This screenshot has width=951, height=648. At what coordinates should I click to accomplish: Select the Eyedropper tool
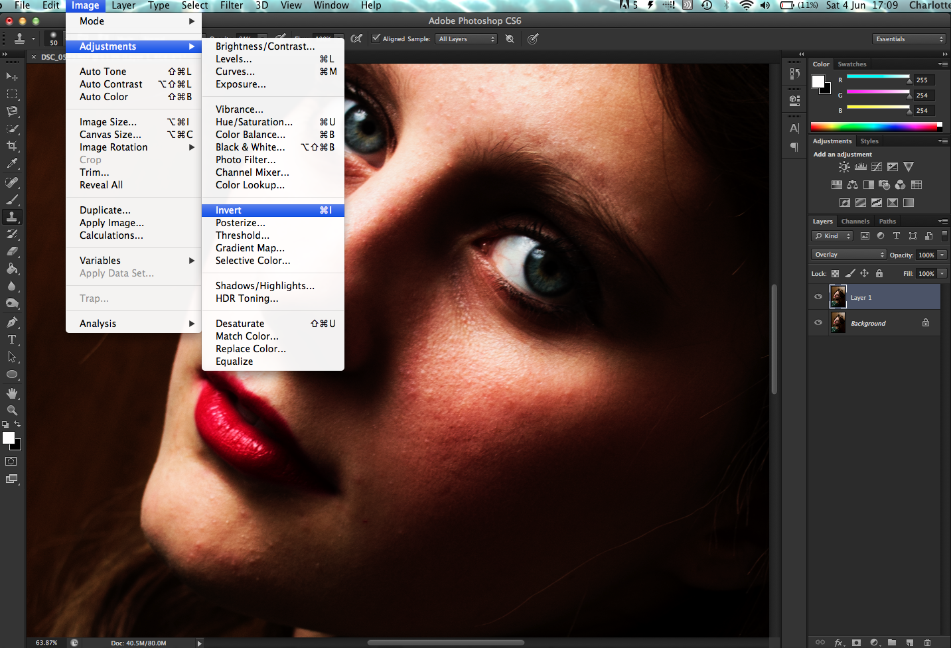pyautogui.click(x=12, y=163)
